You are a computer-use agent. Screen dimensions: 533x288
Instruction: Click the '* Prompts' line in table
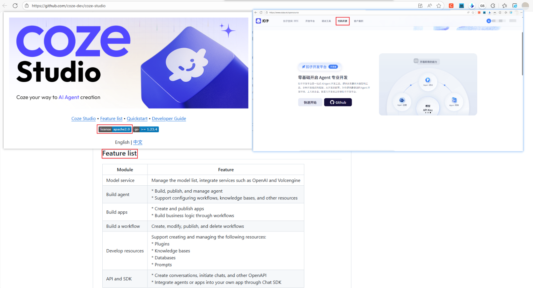point(162,265)
